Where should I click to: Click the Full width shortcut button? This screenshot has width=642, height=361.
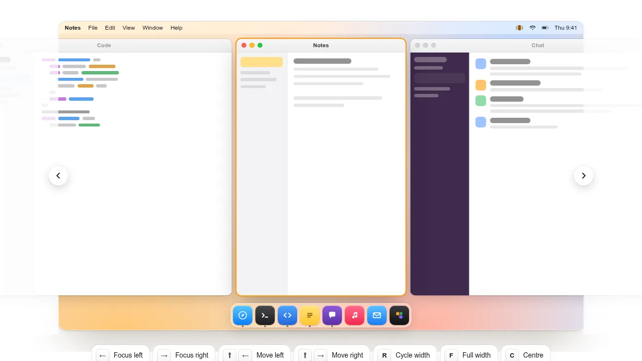469,355
